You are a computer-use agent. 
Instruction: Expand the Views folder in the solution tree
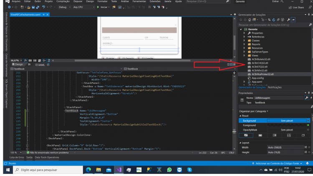tap(244, 55)
